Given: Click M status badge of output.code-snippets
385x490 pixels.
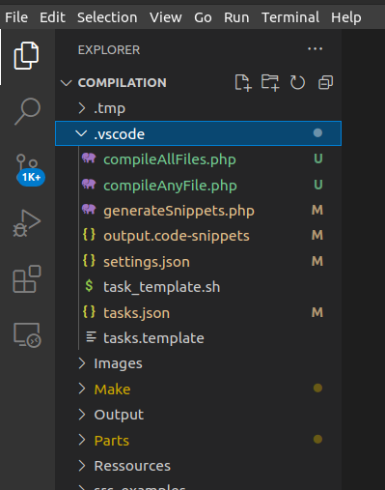Looking at the screenshot, I should pos(317,235).
